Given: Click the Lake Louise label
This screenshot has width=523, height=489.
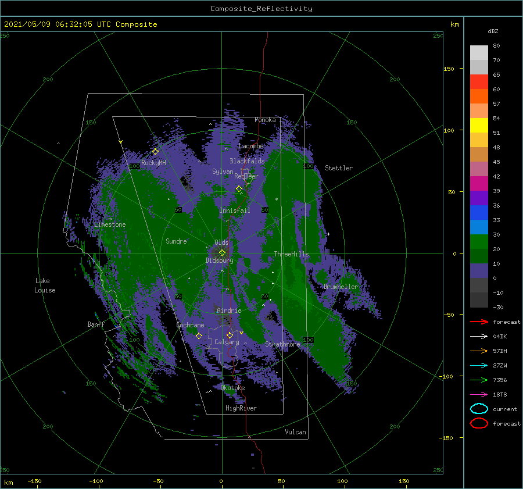Looking at the screenshot, I should (45, 285).
